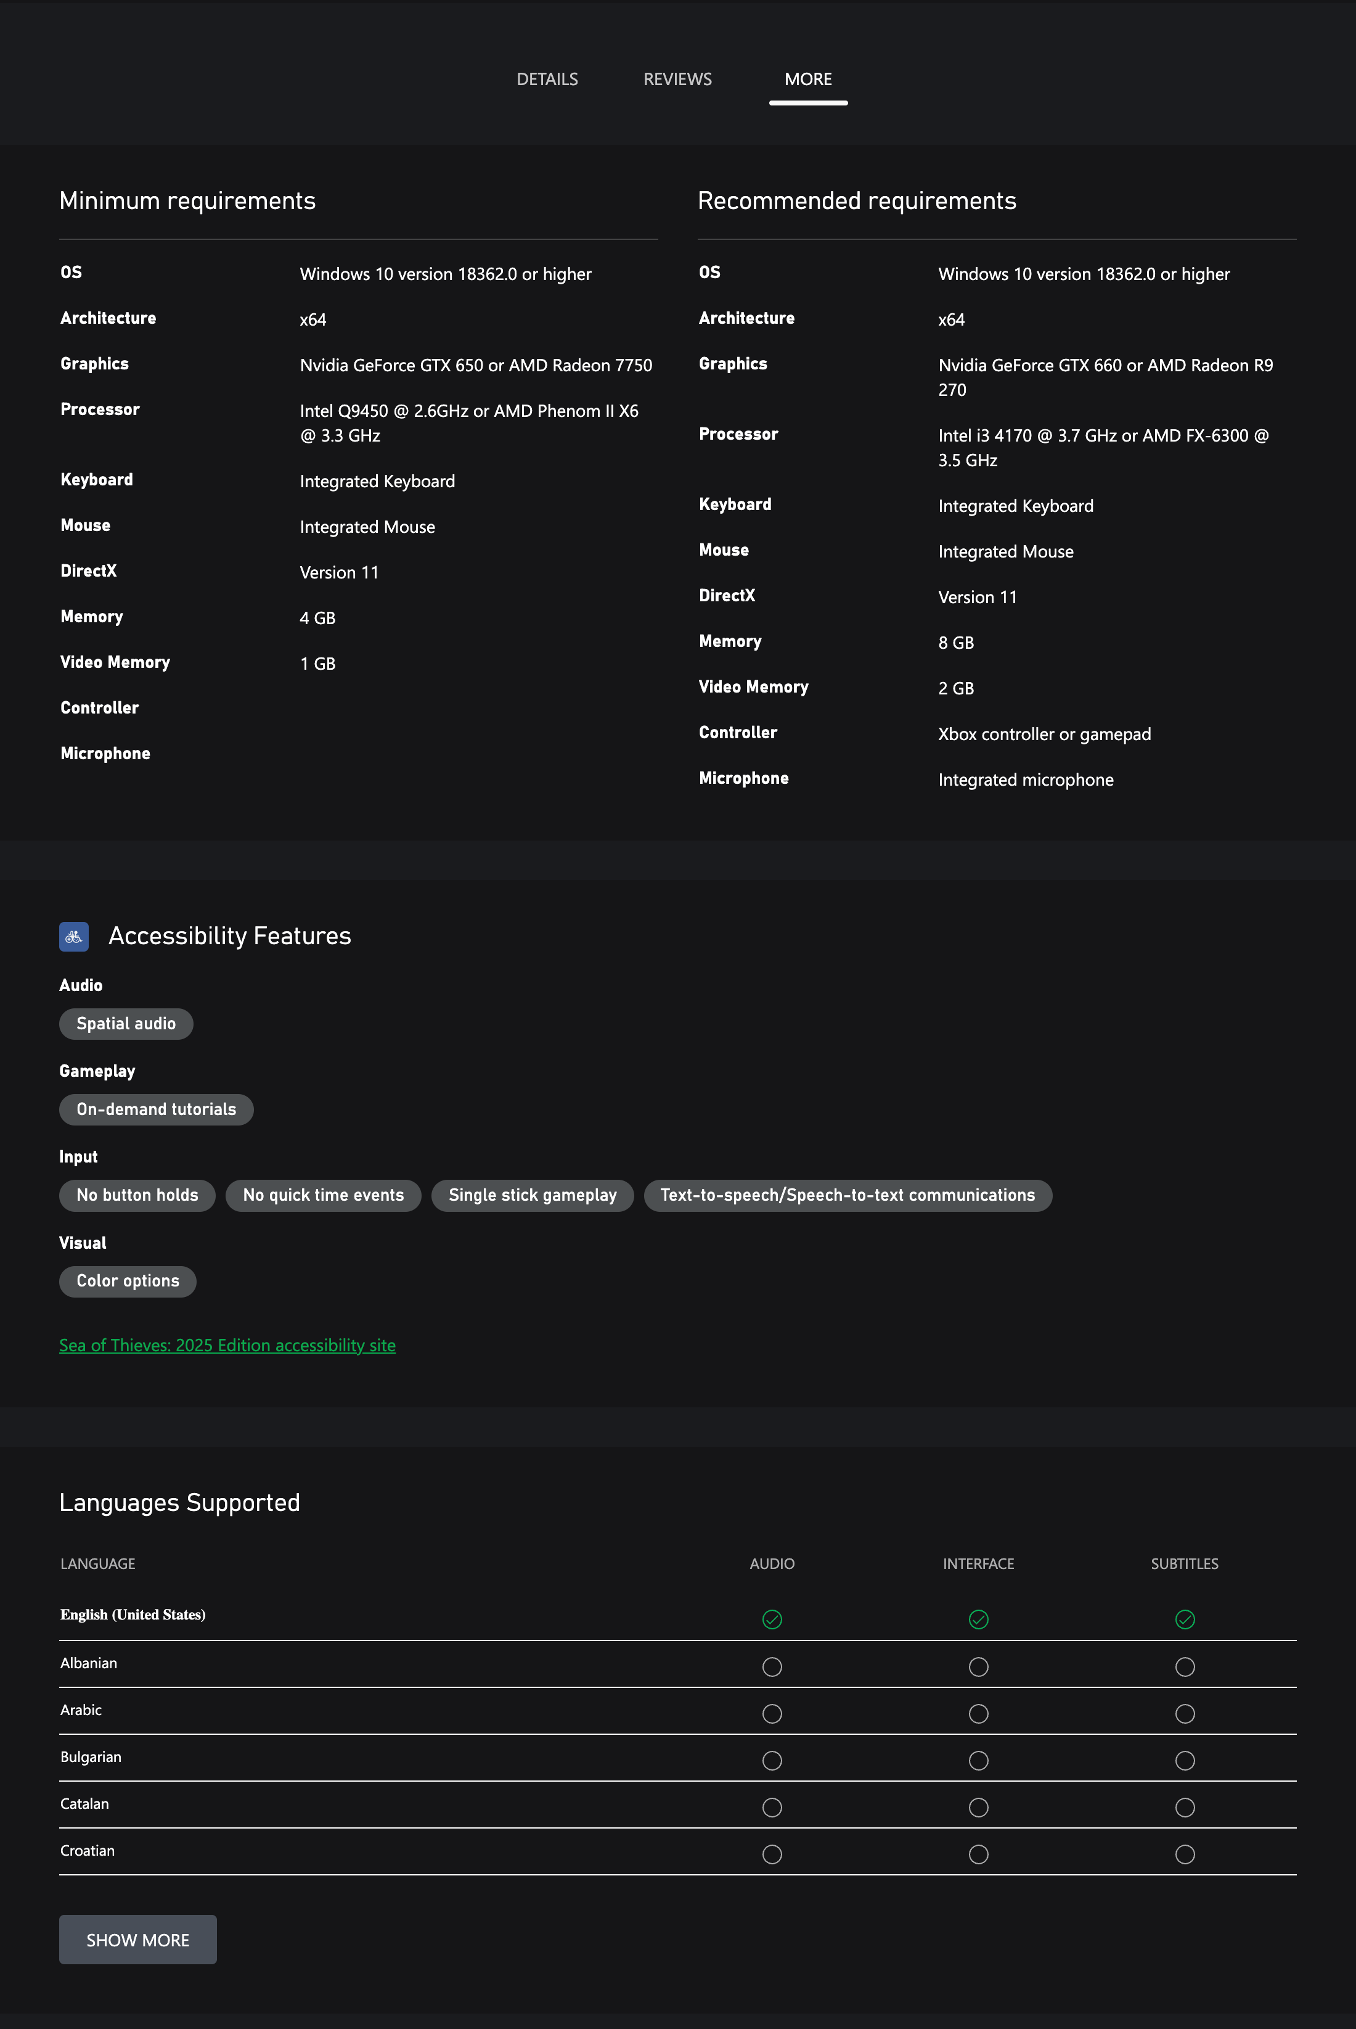Viewport: 1356px width, 2029px height.
Task: Click Bulgarian subtitles circle indicator
Action: (1184, 1760)
